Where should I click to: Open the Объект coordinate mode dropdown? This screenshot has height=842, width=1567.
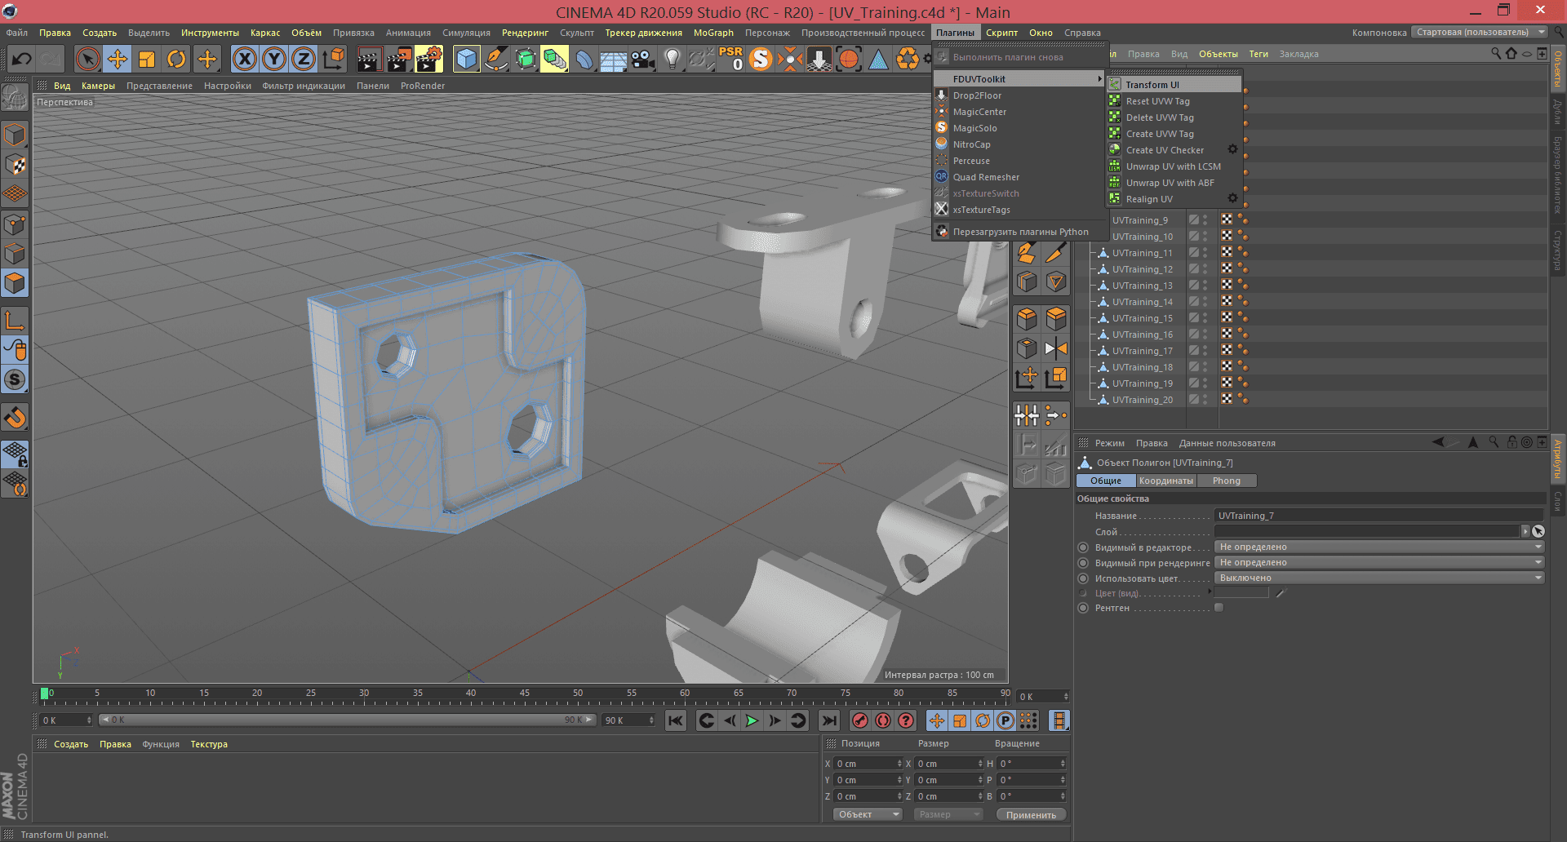pyautogui.click(x=867, y=814)
